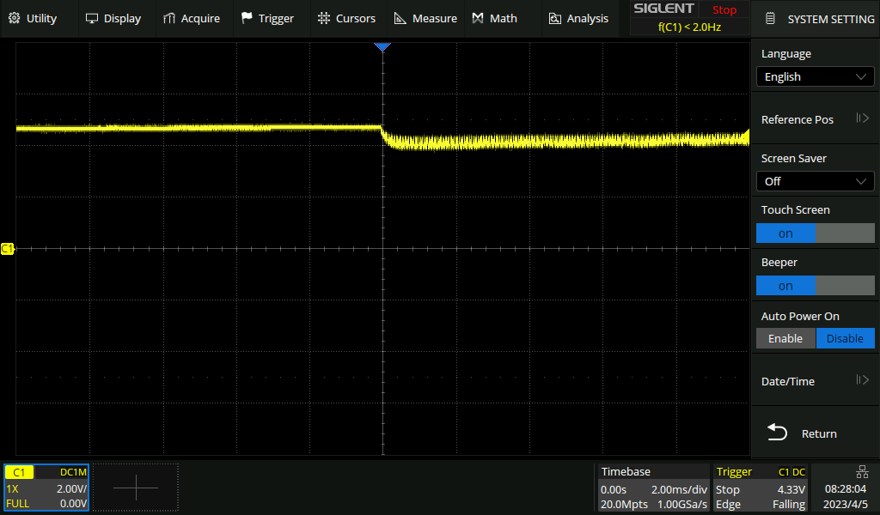
Task: Open the Utility gear menu
Action: [33, 18]
